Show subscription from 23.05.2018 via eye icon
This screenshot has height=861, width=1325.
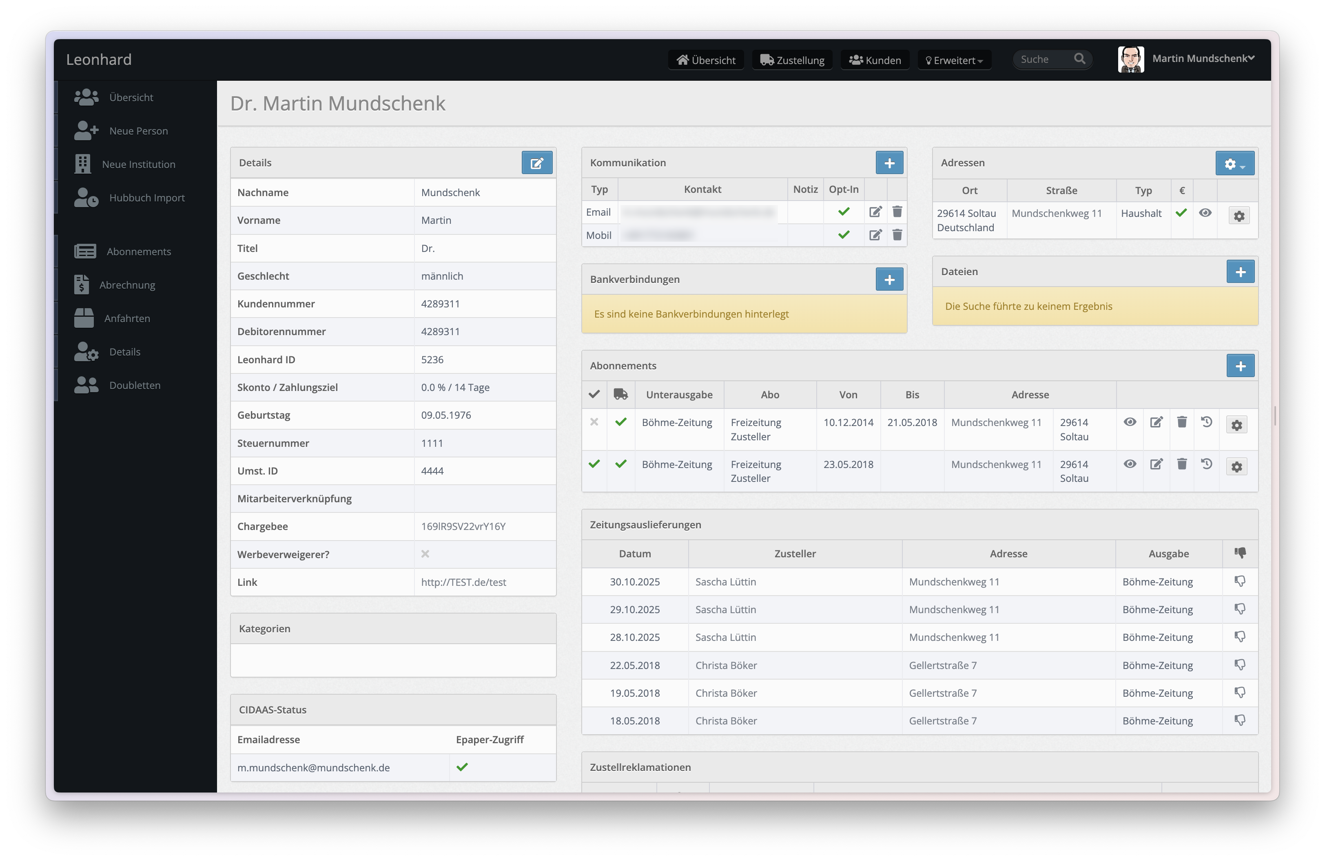[x=1130, y=464]
